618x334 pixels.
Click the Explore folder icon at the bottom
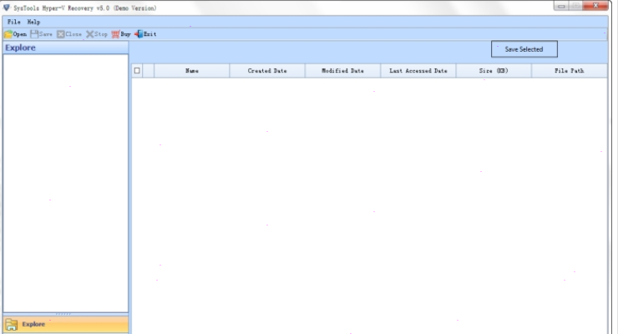click(x=12, y=325)
